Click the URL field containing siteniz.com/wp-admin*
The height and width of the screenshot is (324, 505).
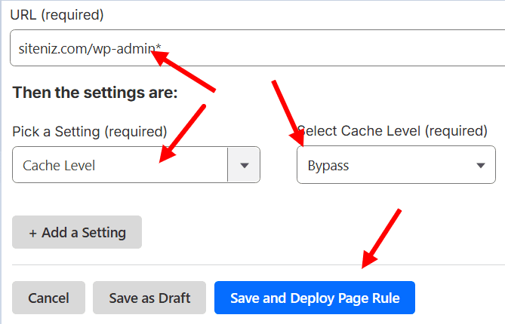tap(257, 48)
